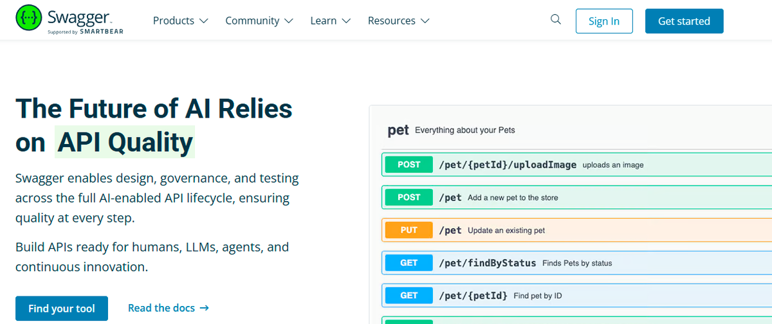Expand the Community menu
Screen dimensions: 772x324
(259, 21)
